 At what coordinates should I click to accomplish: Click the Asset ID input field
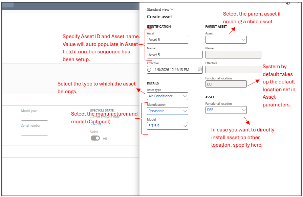tap(167, 40)
